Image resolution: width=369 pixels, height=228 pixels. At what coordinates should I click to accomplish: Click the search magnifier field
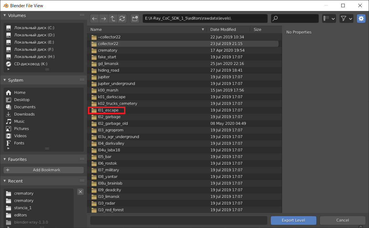pos(295,18)
